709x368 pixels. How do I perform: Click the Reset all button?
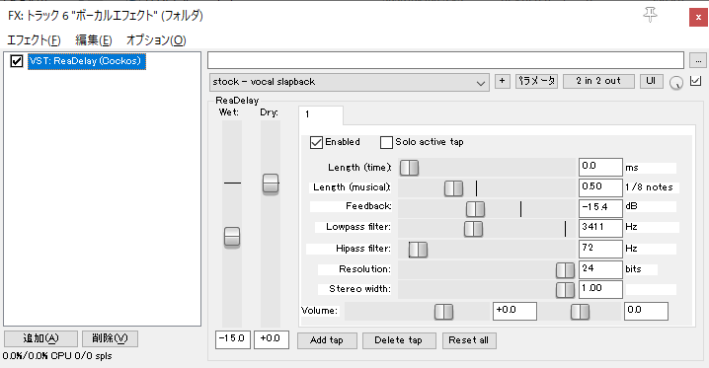[x=469, y=340]
